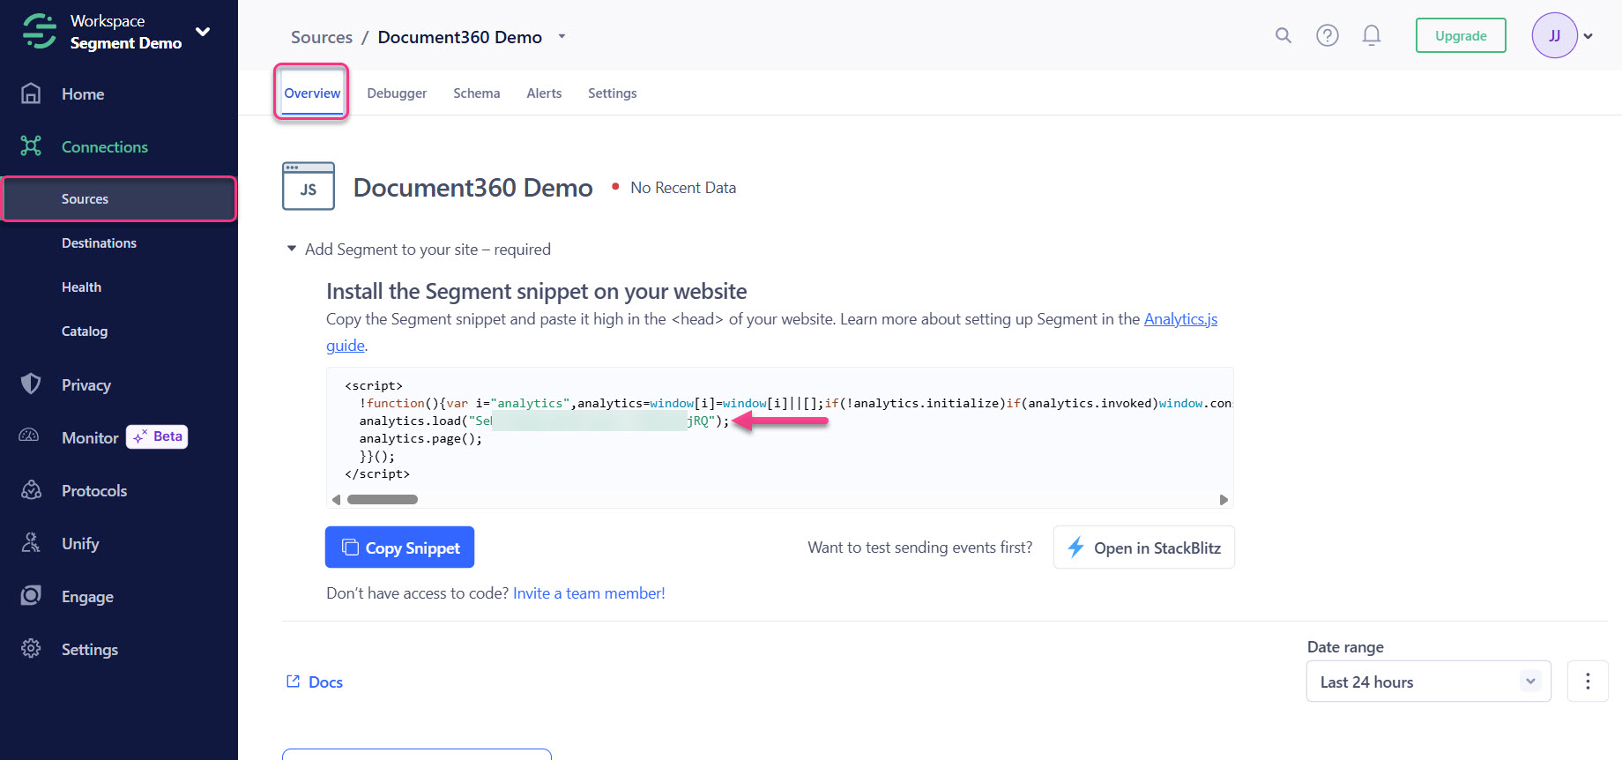Open the Docs link
The width and height of the screenshot is (1622, 760).
coord(325,682)
